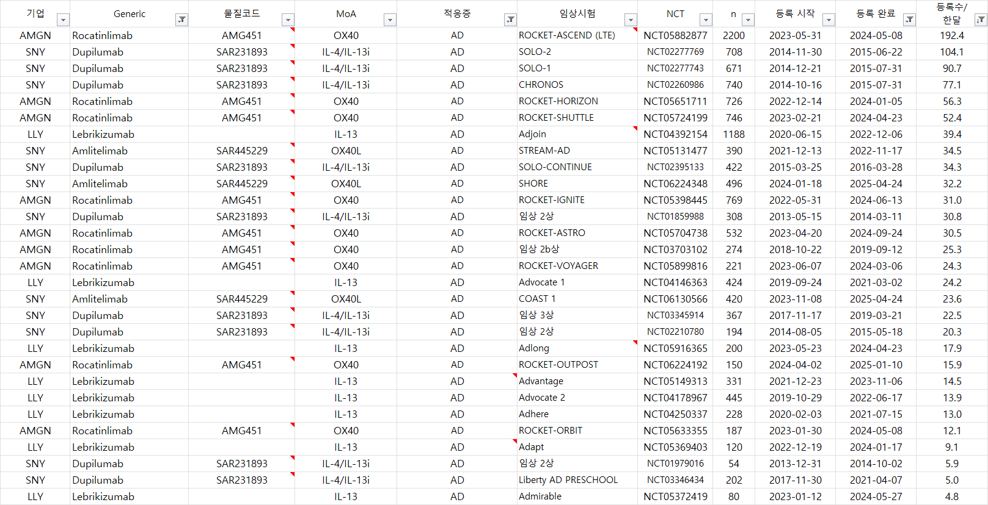Select the Adhere trial cell
The image size is (988, 505).
pos(577,414)
